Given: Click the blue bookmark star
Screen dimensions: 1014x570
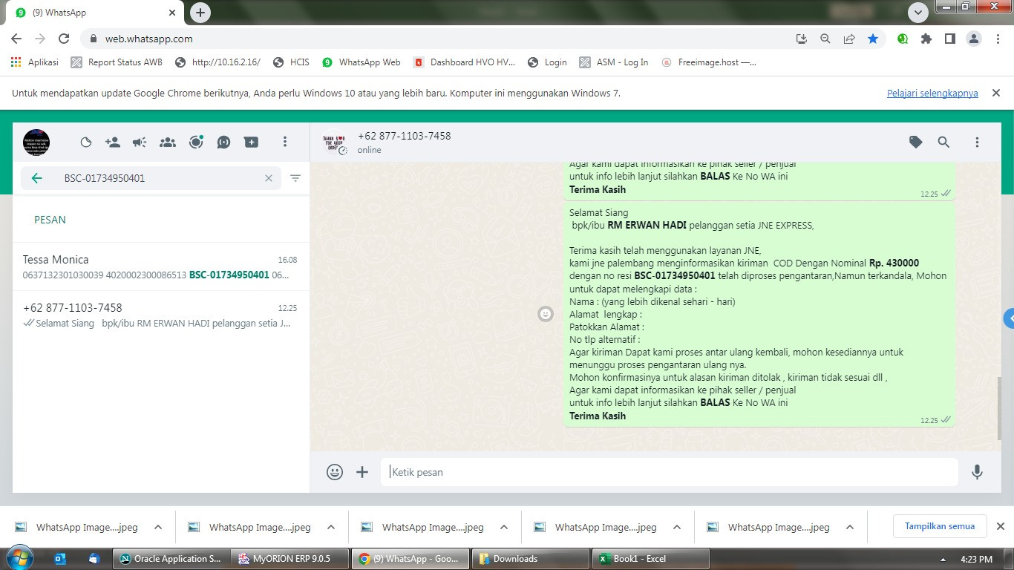Looking at the screenshot, I should coord(873,39).
